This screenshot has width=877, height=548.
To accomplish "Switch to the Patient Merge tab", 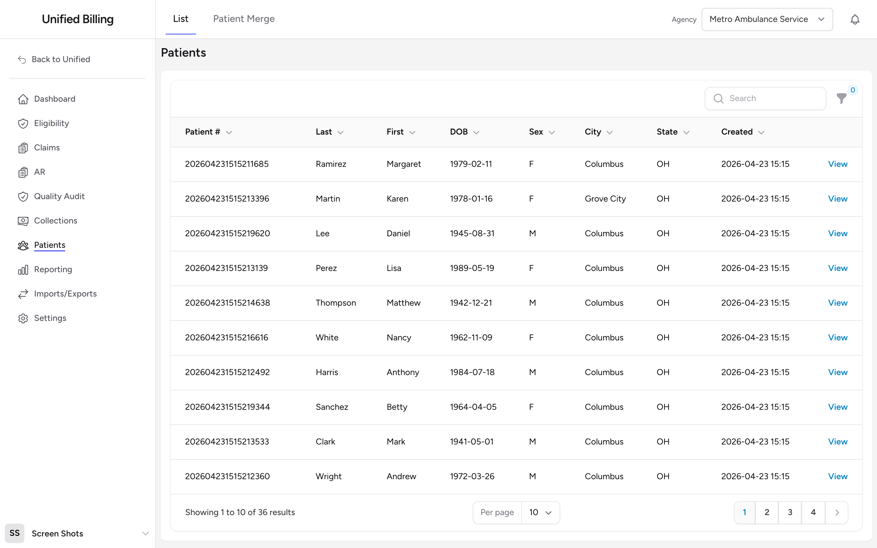I will [244, 19].
